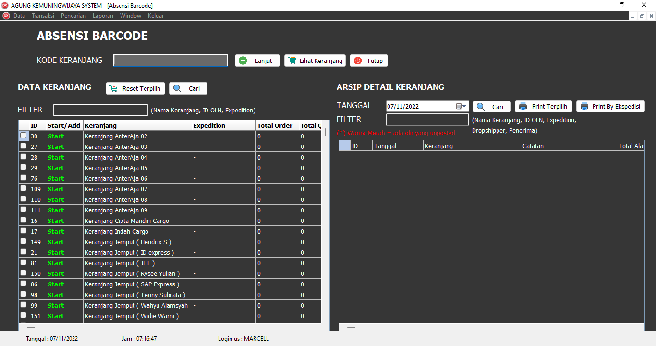
Task: Focus the Kode Keranjang input field
Action: 170,60
